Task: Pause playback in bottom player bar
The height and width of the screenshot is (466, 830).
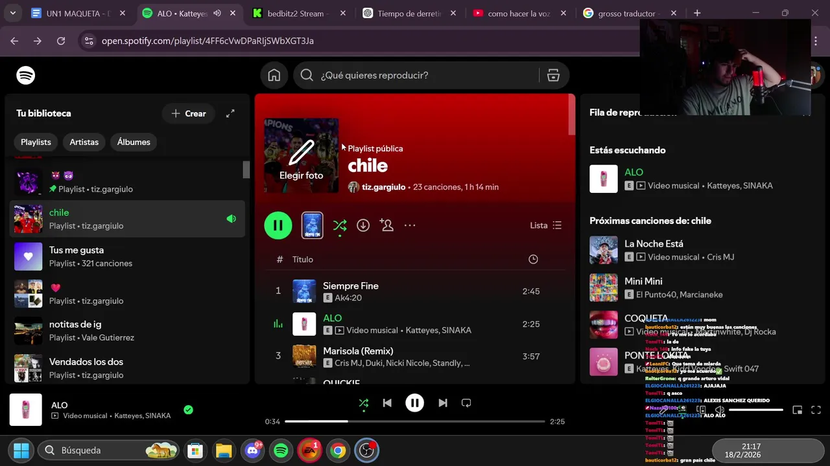Action: click(414, 403)
